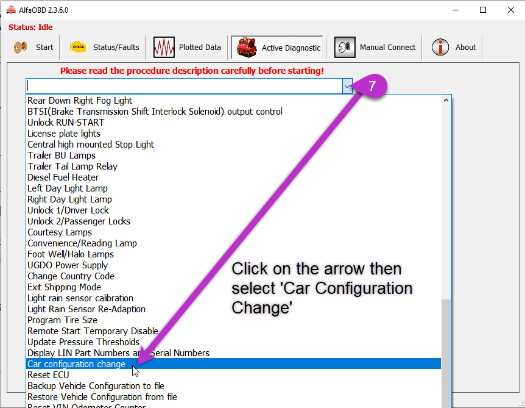Image resolution: width=525 pixels, height=408 pixels.
Task: Choose the BTSI output control entry
Action: (233, 112)
